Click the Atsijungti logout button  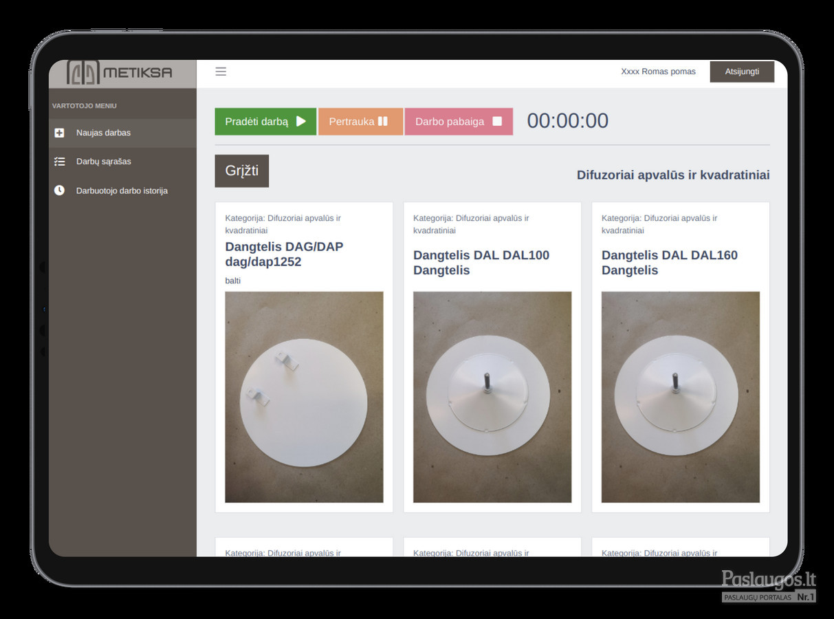point(742,72)
